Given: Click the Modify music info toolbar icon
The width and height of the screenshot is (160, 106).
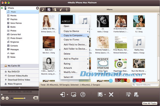Looking at the screenshot, I should click(136, 95).
